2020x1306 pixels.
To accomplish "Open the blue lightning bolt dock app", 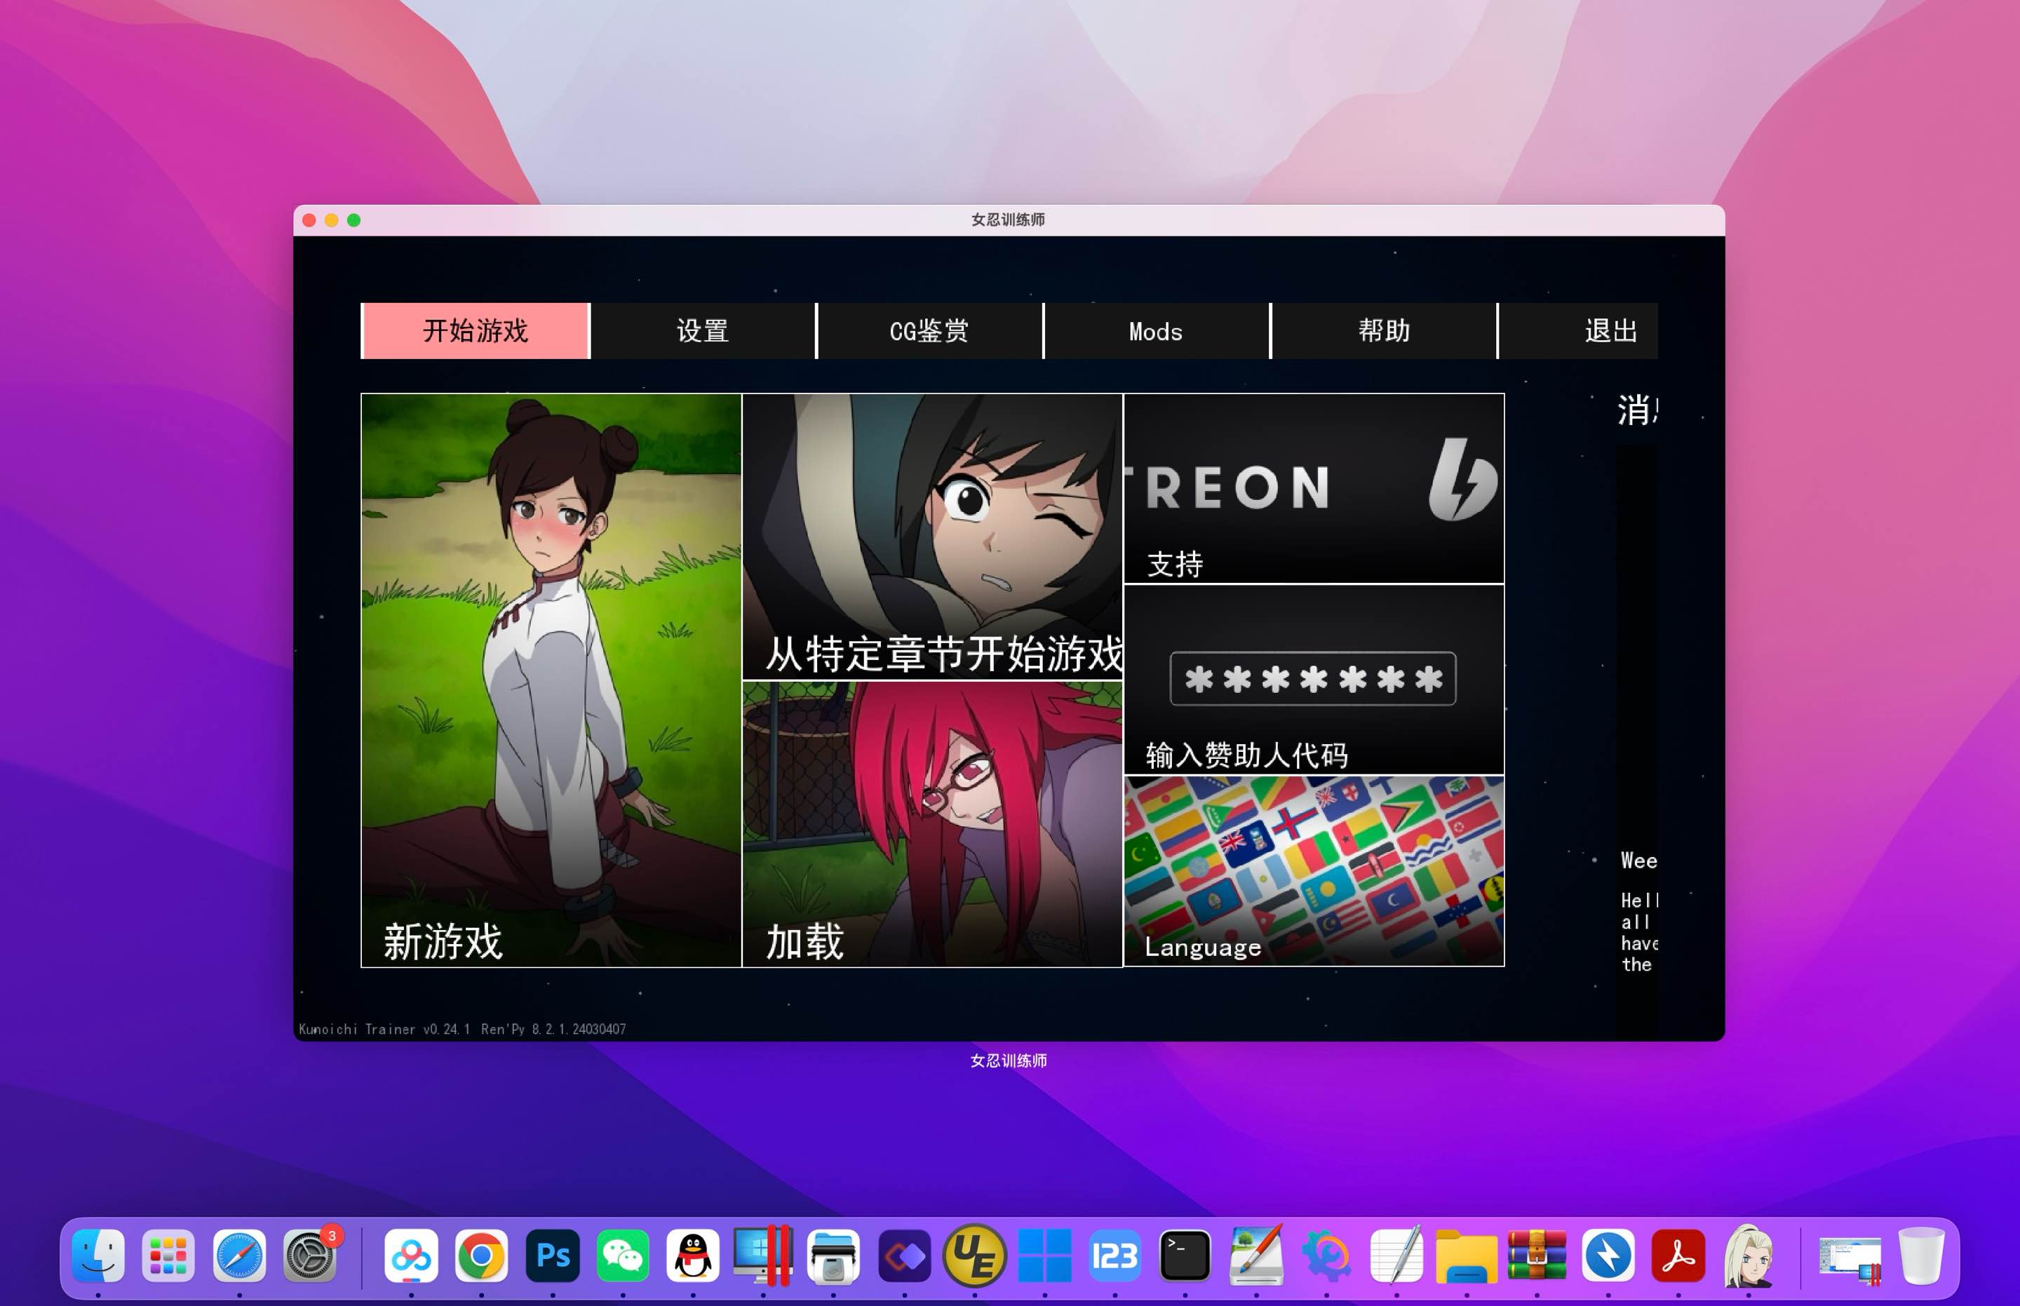I will click(x=1608, y=1255).
